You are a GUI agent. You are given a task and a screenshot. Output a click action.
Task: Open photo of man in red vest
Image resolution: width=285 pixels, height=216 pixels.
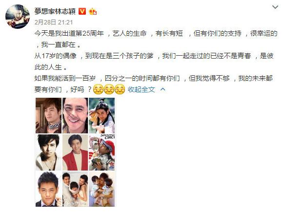pos(75,152)
